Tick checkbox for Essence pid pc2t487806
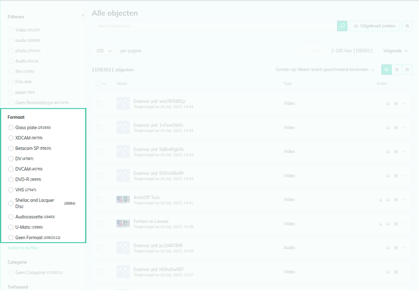Viewport: 419px width, 290px height. [98, 248]
